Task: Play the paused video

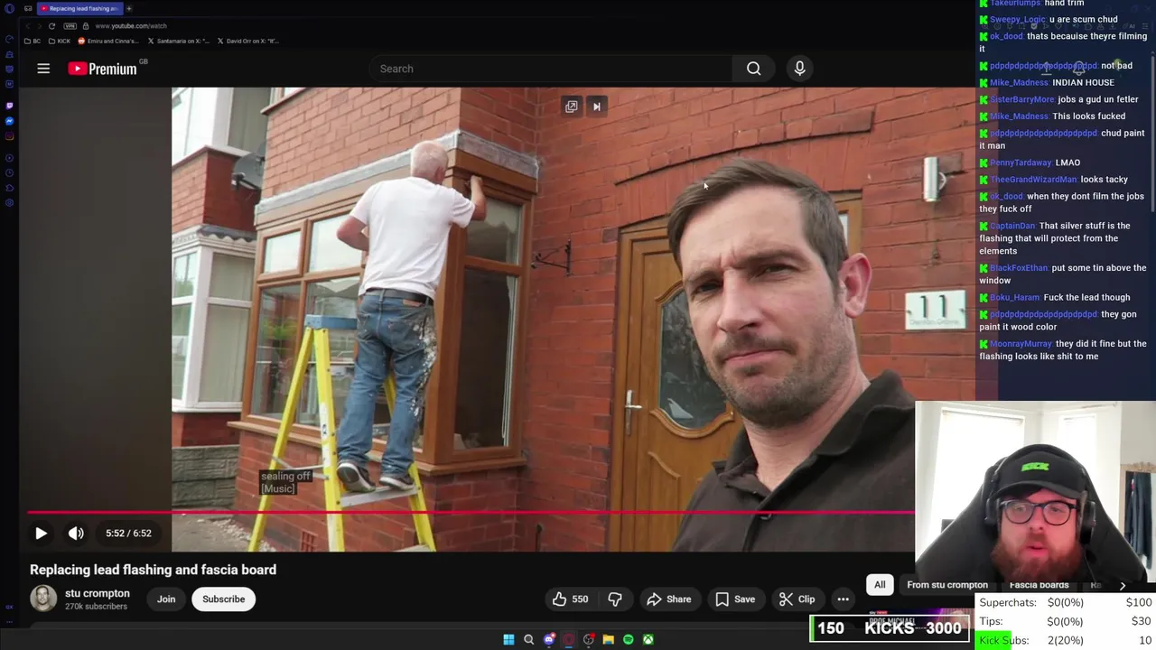Action: (41, 533)
